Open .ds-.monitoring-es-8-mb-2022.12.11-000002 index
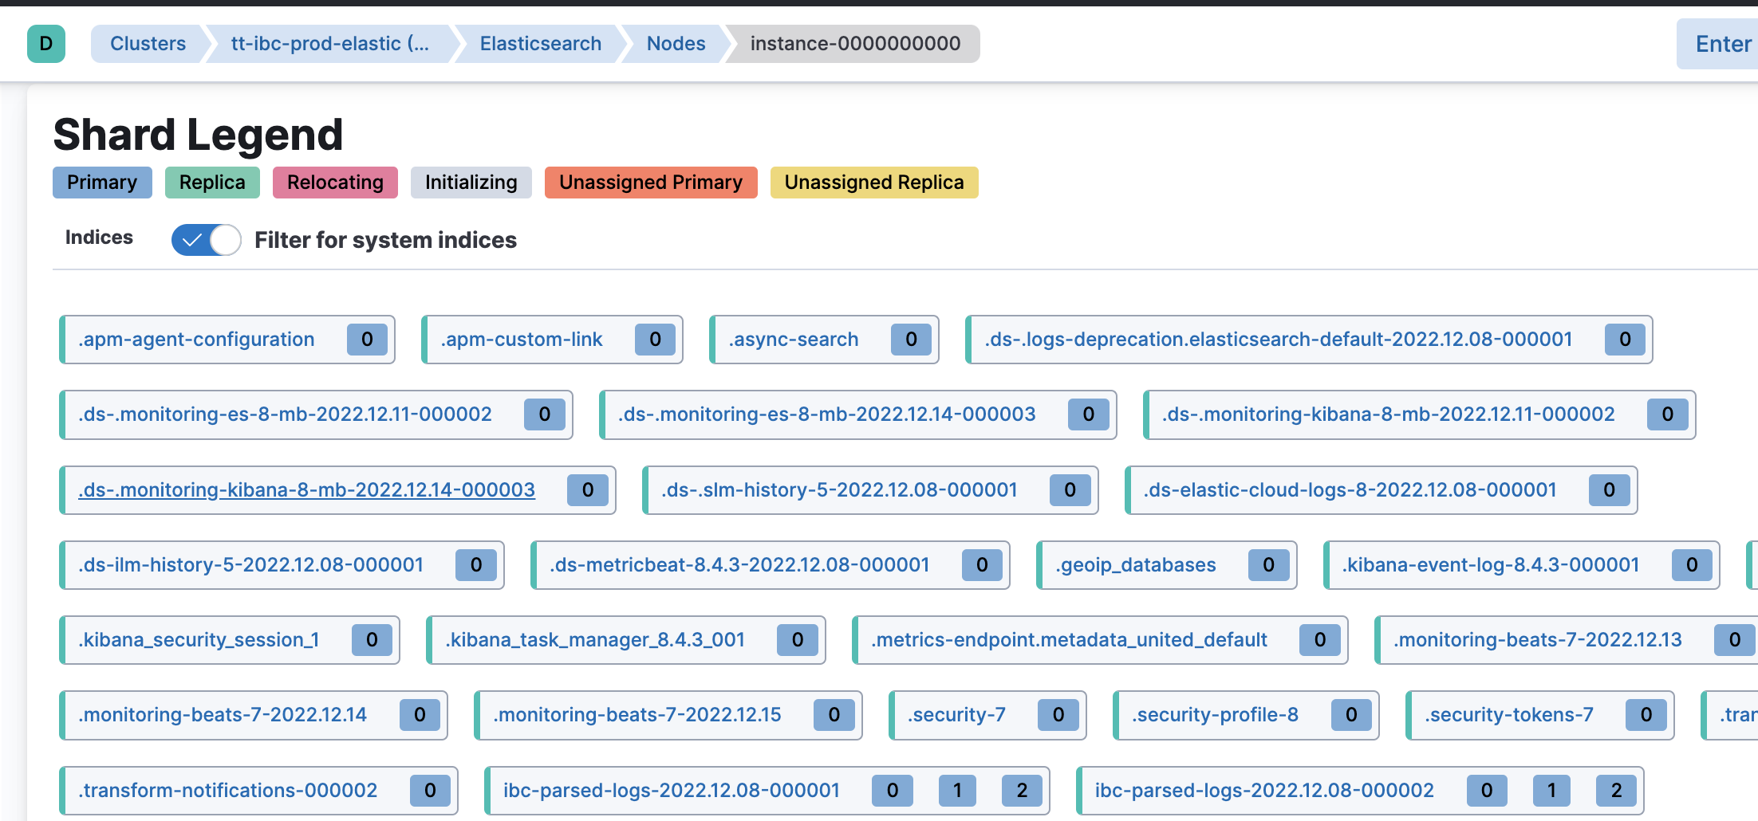The image size is (1758, 821). pyautogui.click(x=285, y=414)
